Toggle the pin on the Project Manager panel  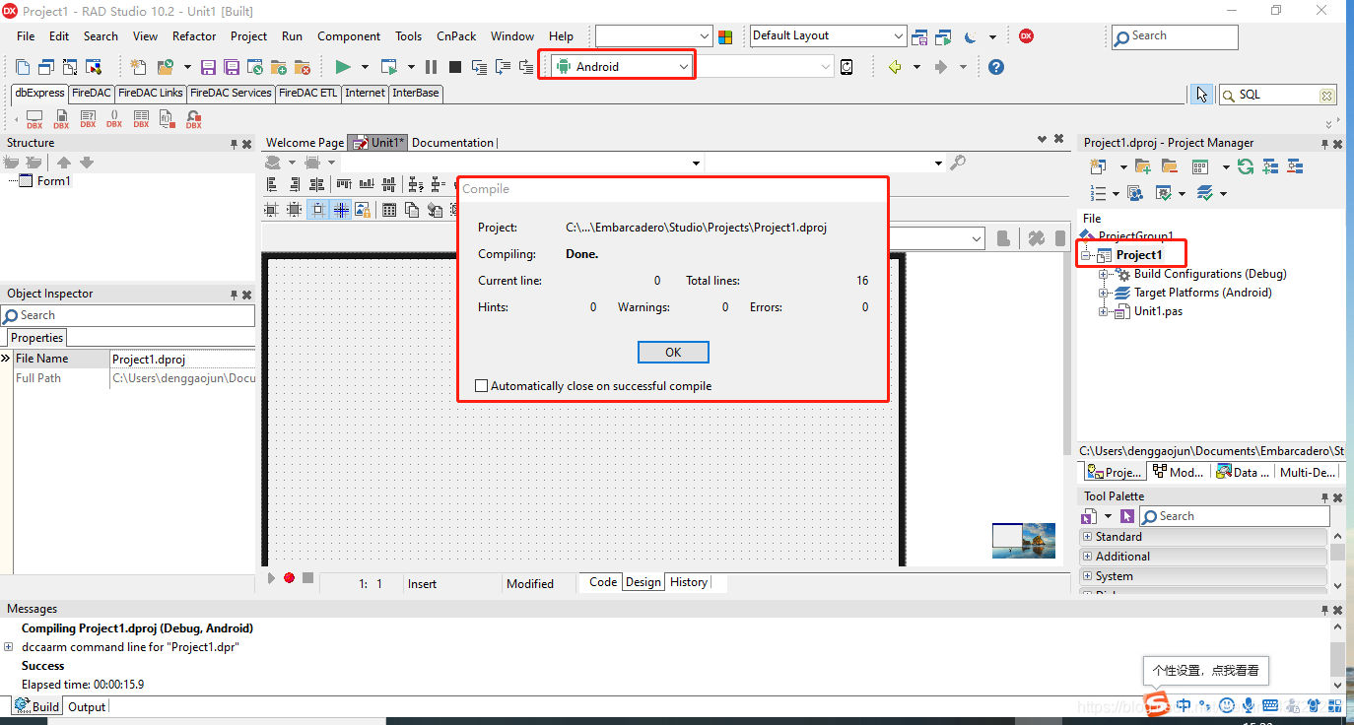(x=1324, y=144)
